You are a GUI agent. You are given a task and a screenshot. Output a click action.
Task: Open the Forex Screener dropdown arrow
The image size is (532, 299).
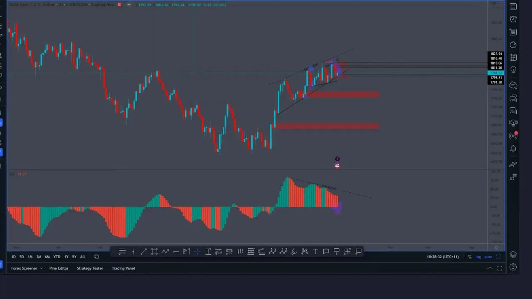41,268
